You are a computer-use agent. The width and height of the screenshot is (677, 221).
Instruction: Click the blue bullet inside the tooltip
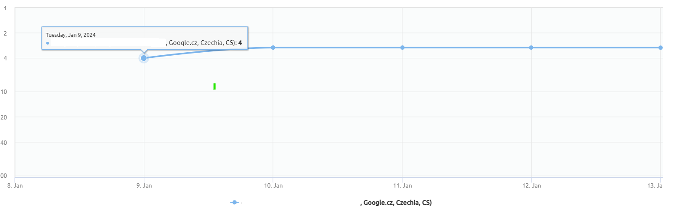click(x=48, y=43)
